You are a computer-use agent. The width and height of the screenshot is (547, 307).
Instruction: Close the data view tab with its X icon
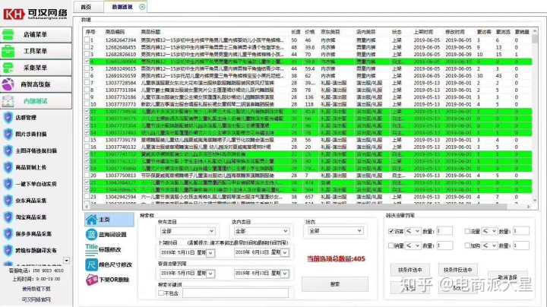coord(142,7)
